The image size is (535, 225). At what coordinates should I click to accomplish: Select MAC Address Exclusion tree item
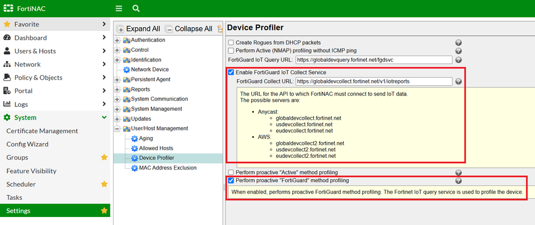(168, 168)
